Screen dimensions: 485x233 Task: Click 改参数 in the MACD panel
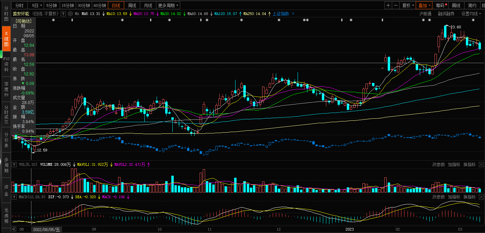pos(439,197)
